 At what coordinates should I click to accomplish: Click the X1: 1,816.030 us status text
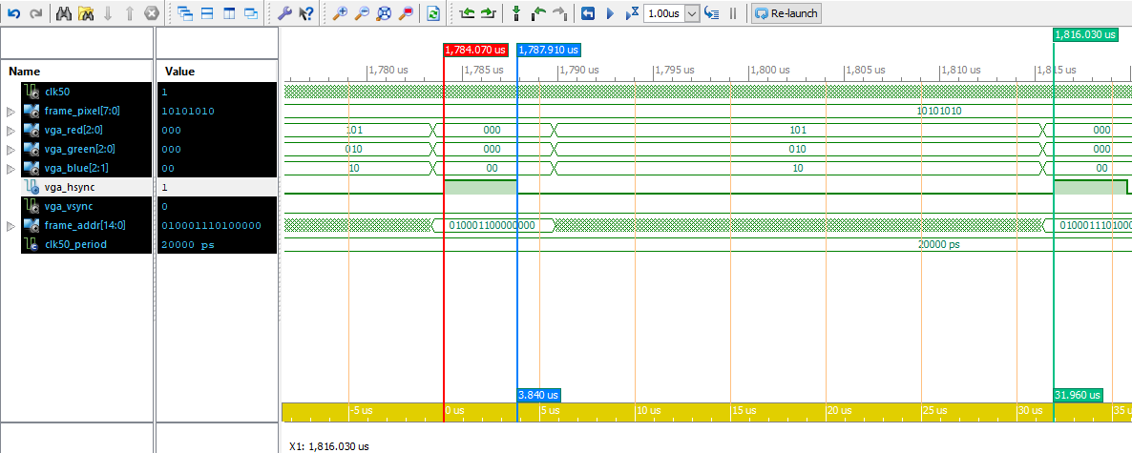pos(328,446)
